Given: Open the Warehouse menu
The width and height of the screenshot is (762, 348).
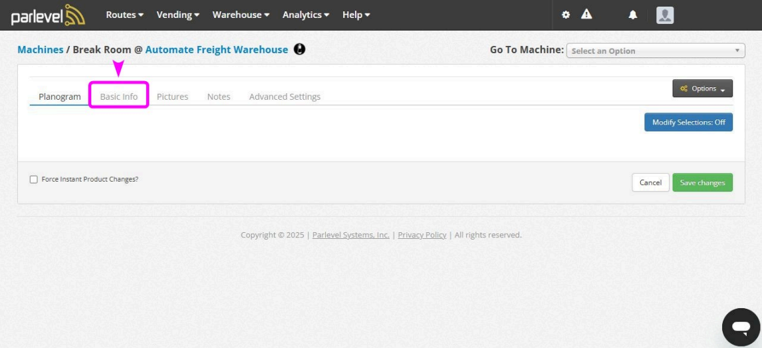Looking at the screenshot, I should pos(241,15).
